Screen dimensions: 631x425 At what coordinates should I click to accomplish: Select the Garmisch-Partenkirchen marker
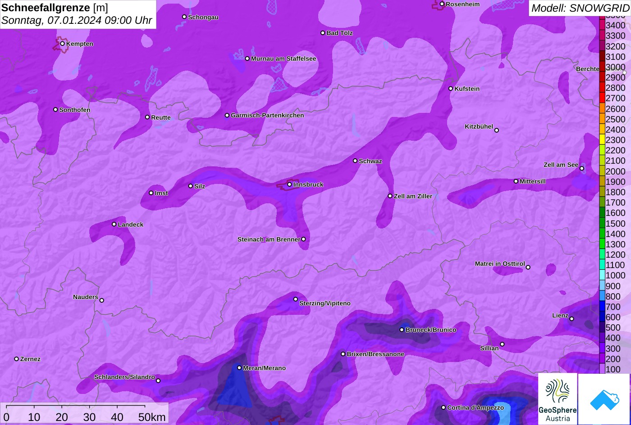click(227, 115)
